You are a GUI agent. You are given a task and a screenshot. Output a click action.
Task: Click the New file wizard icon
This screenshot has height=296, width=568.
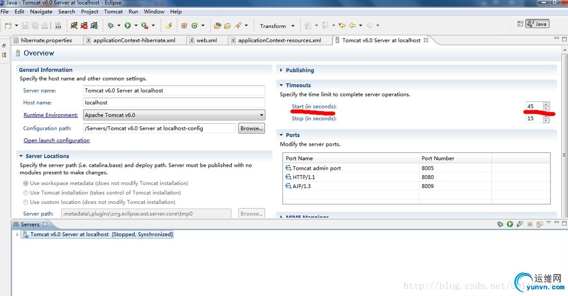8,26
